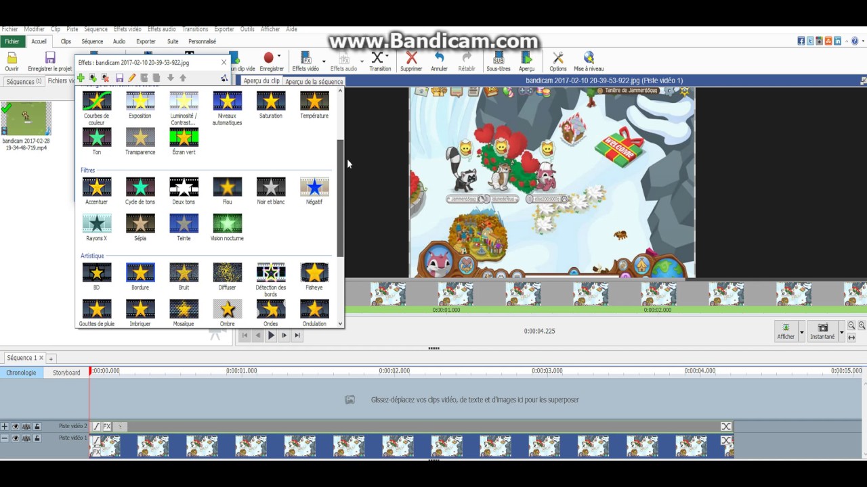Click the Afficher button
This screenshot has height=487, width=867.
pos(786,331)
